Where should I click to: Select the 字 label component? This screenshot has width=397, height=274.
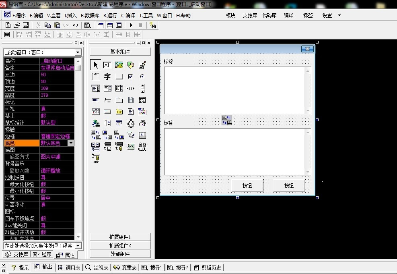(107, 77)
